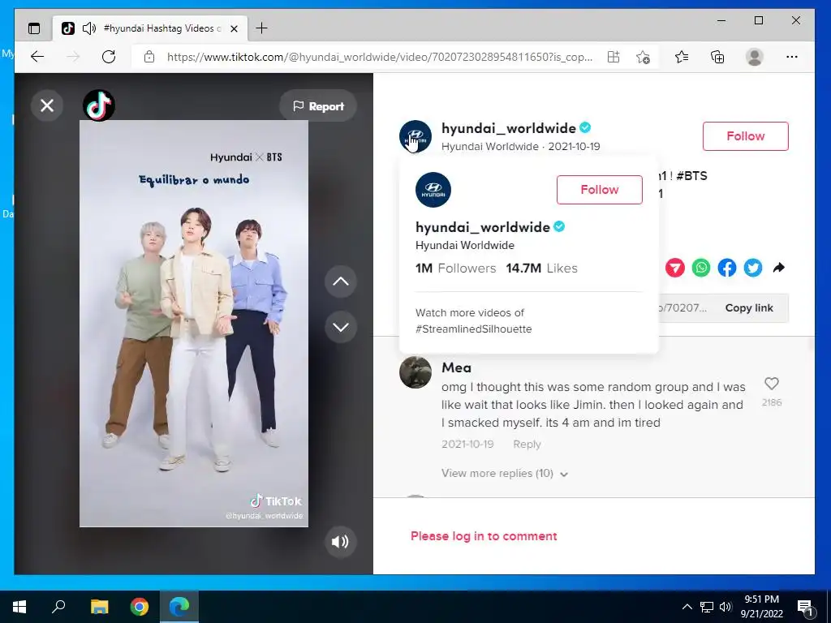Report this video with the flag button
Image resolution: width=831 pixels, height=623 pixels.
tap(318, 106)
